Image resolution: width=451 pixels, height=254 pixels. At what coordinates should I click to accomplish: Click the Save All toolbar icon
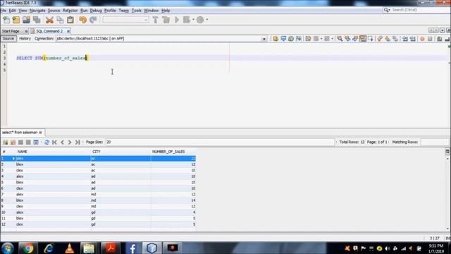[x=37, y=20]
